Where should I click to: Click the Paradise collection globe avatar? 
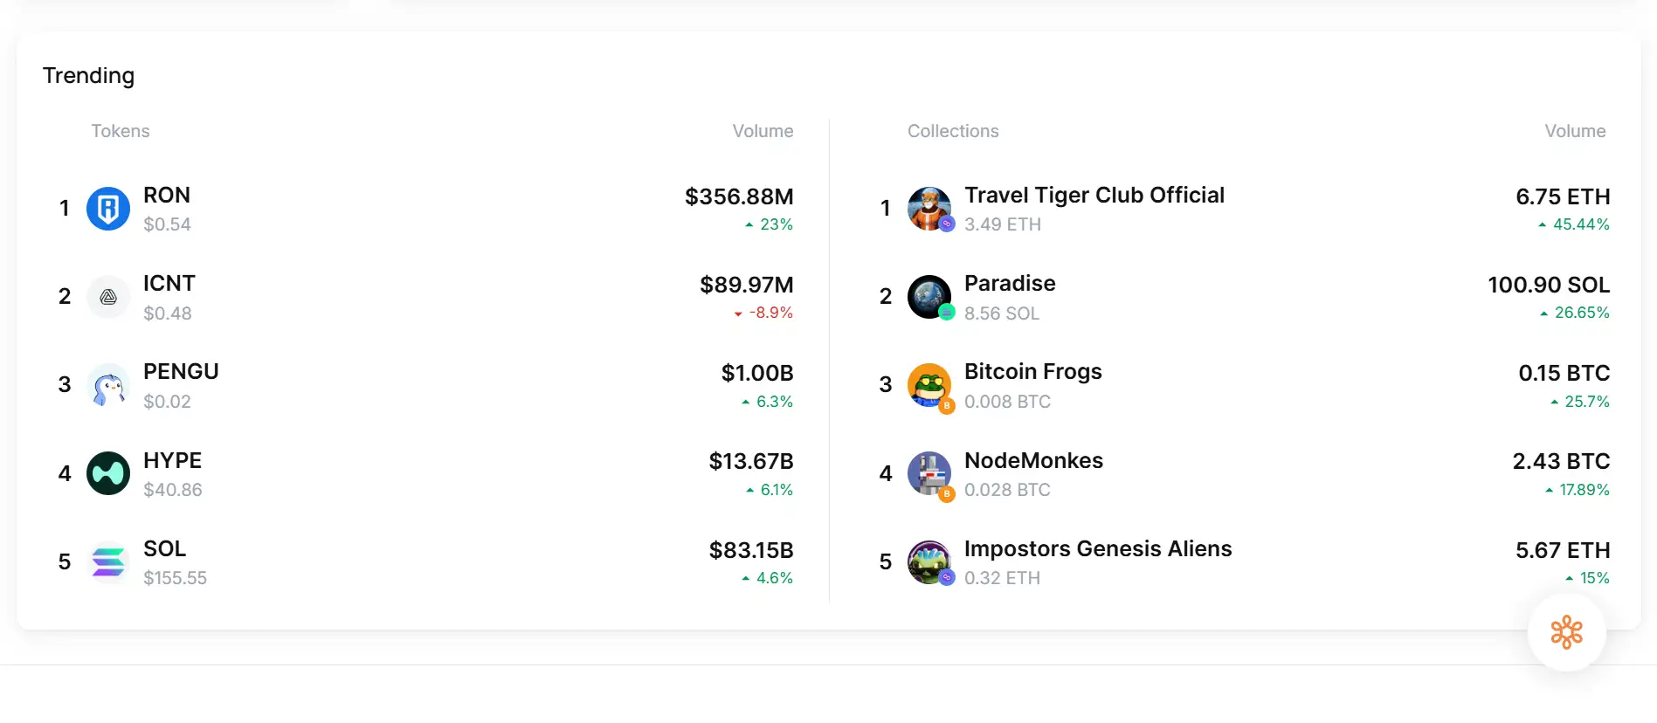[x=929, y=297]
